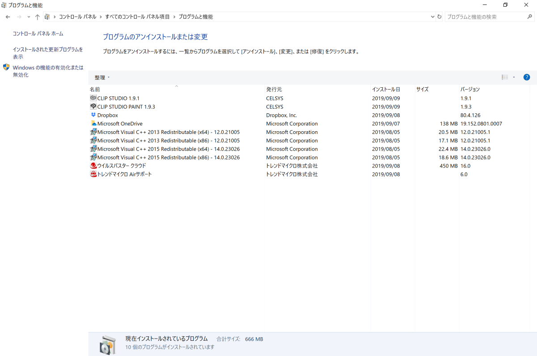Open recent locations dropdown arrow
This screenshot has height=356, width=537.
coord(29,17)
